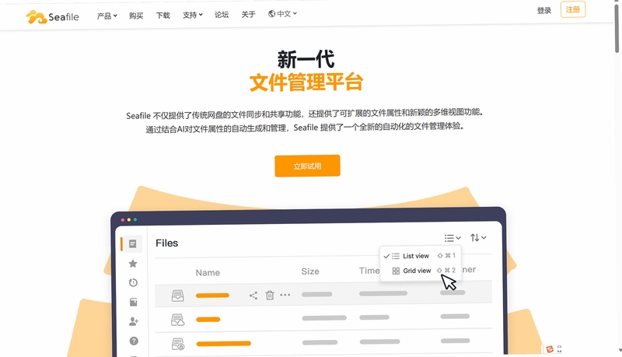This screenshot has height=357, width=622.
Task: Click the second library cloud icon
Action: (178, 320)
